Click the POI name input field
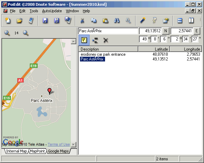The width and height of the screenshot is (204, 163). [108, 31]
